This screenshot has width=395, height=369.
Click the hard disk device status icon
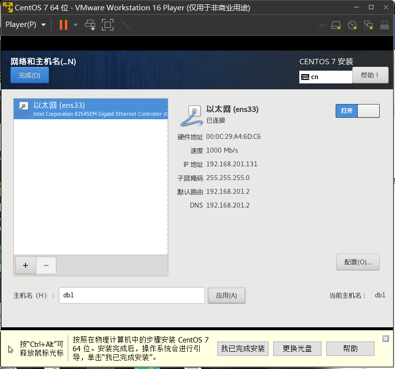(x=336, y=25)
